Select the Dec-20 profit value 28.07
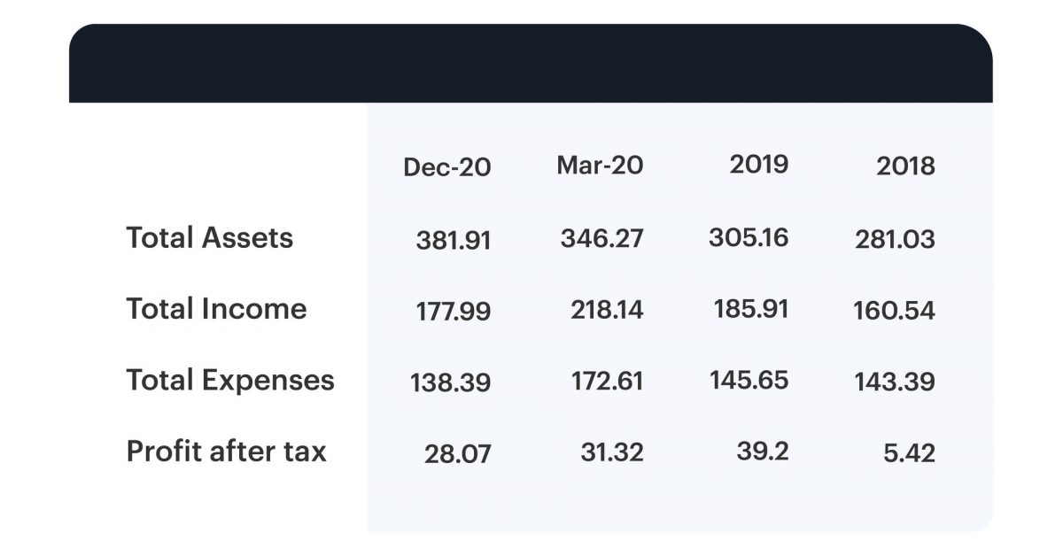Image resolution: width=1063 pixels, height=556 pixels. click(457, 454)
